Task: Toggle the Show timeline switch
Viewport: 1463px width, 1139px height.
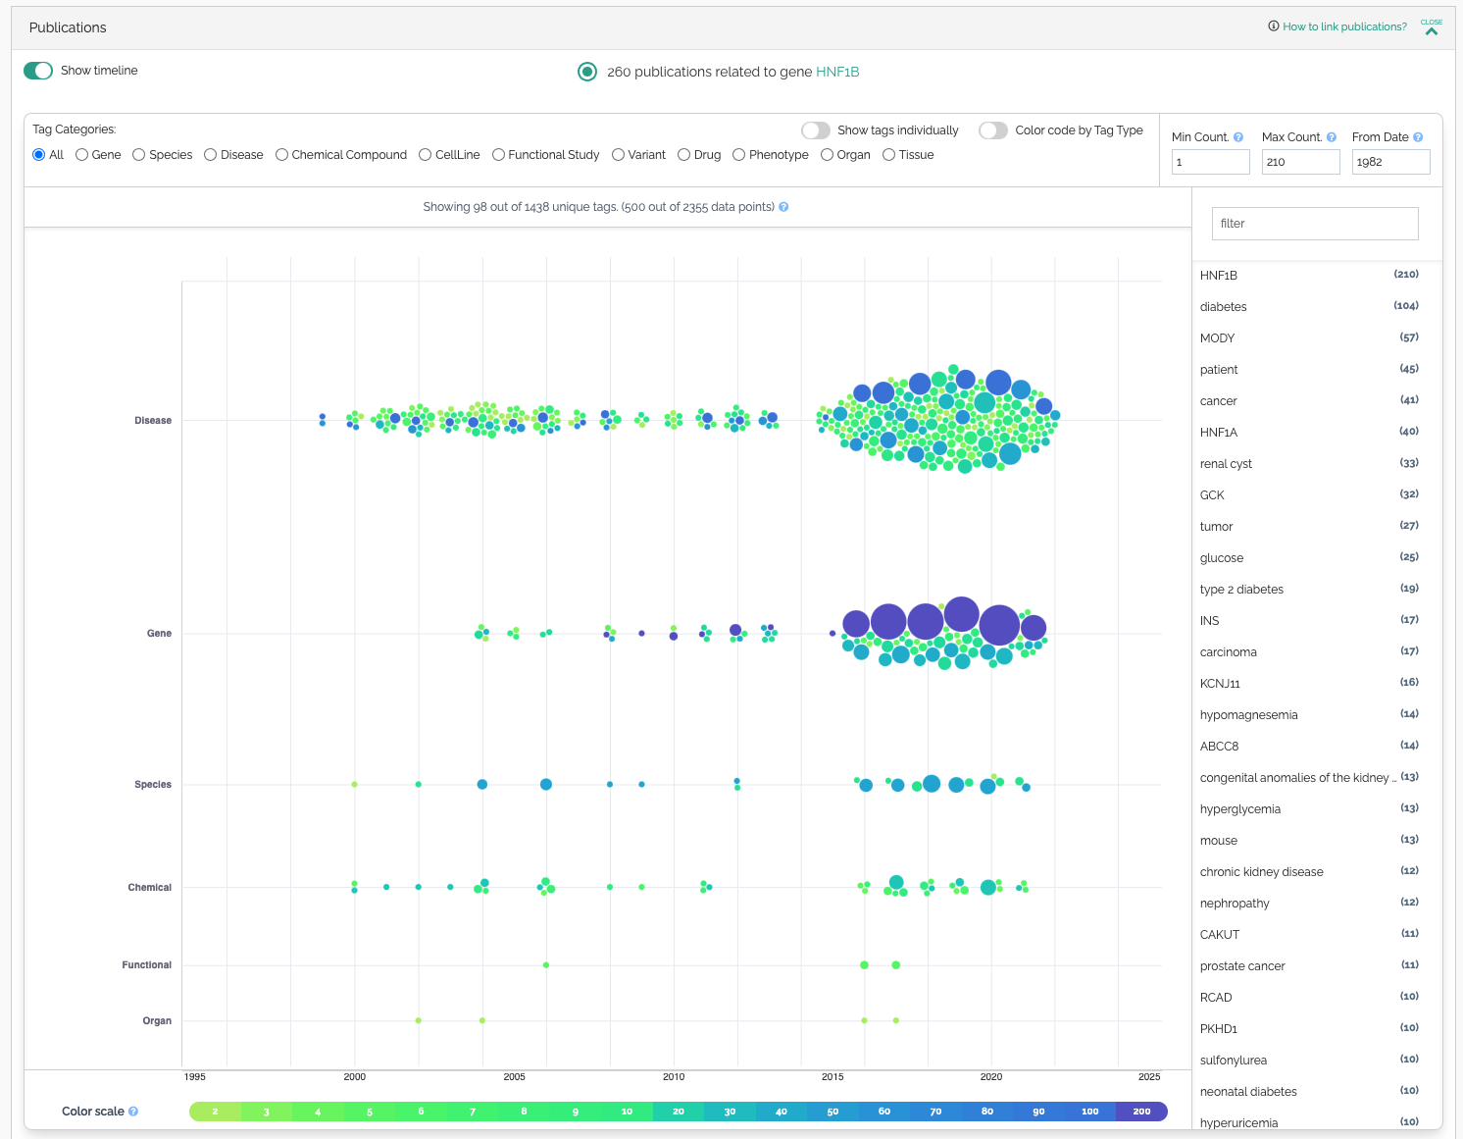Action: pyautogui.click(x=38, y=71)
